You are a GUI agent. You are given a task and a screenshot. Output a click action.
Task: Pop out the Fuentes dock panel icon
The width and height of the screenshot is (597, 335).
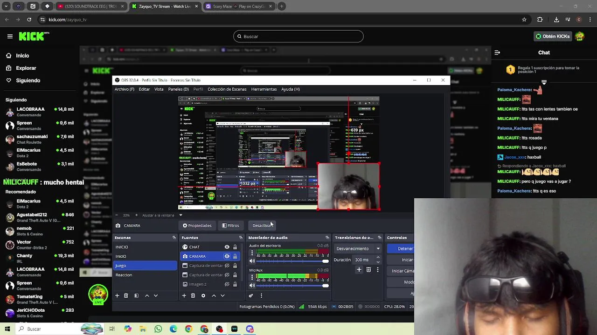(241, 238)
